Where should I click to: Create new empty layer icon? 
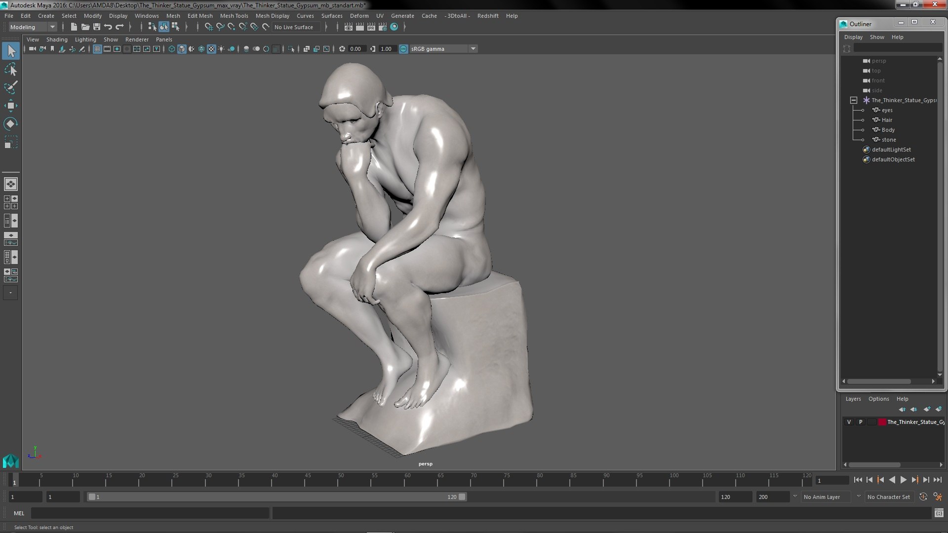click(927, 409)
